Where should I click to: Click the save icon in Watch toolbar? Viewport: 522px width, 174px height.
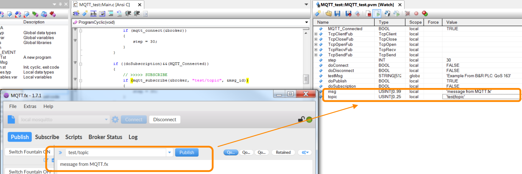[337, 13]
